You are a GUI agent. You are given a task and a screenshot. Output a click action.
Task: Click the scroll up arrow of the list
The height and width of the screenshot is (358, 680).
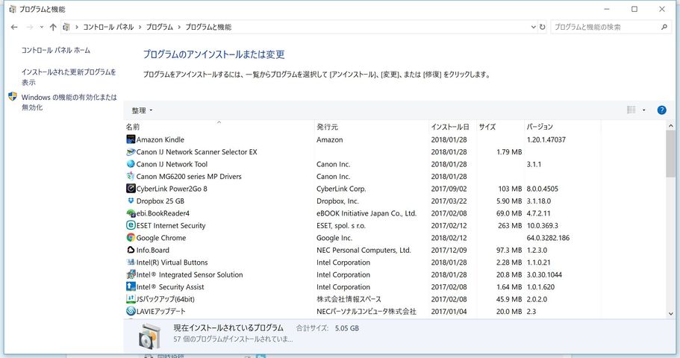pyautogui.click(x=671, y=126)
